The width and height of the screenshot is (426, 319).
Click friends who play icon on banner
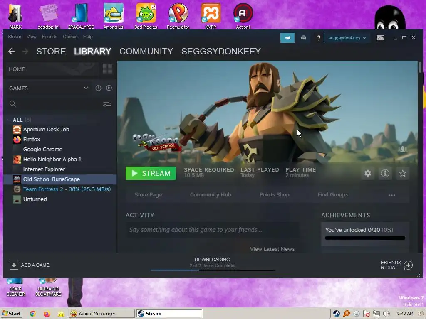click(x=403, y=149)
